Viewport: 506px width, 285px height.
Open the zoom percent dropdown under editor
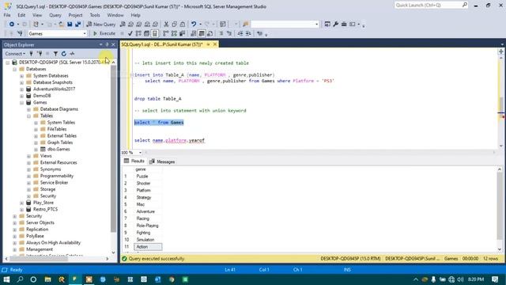click(140, 152)
